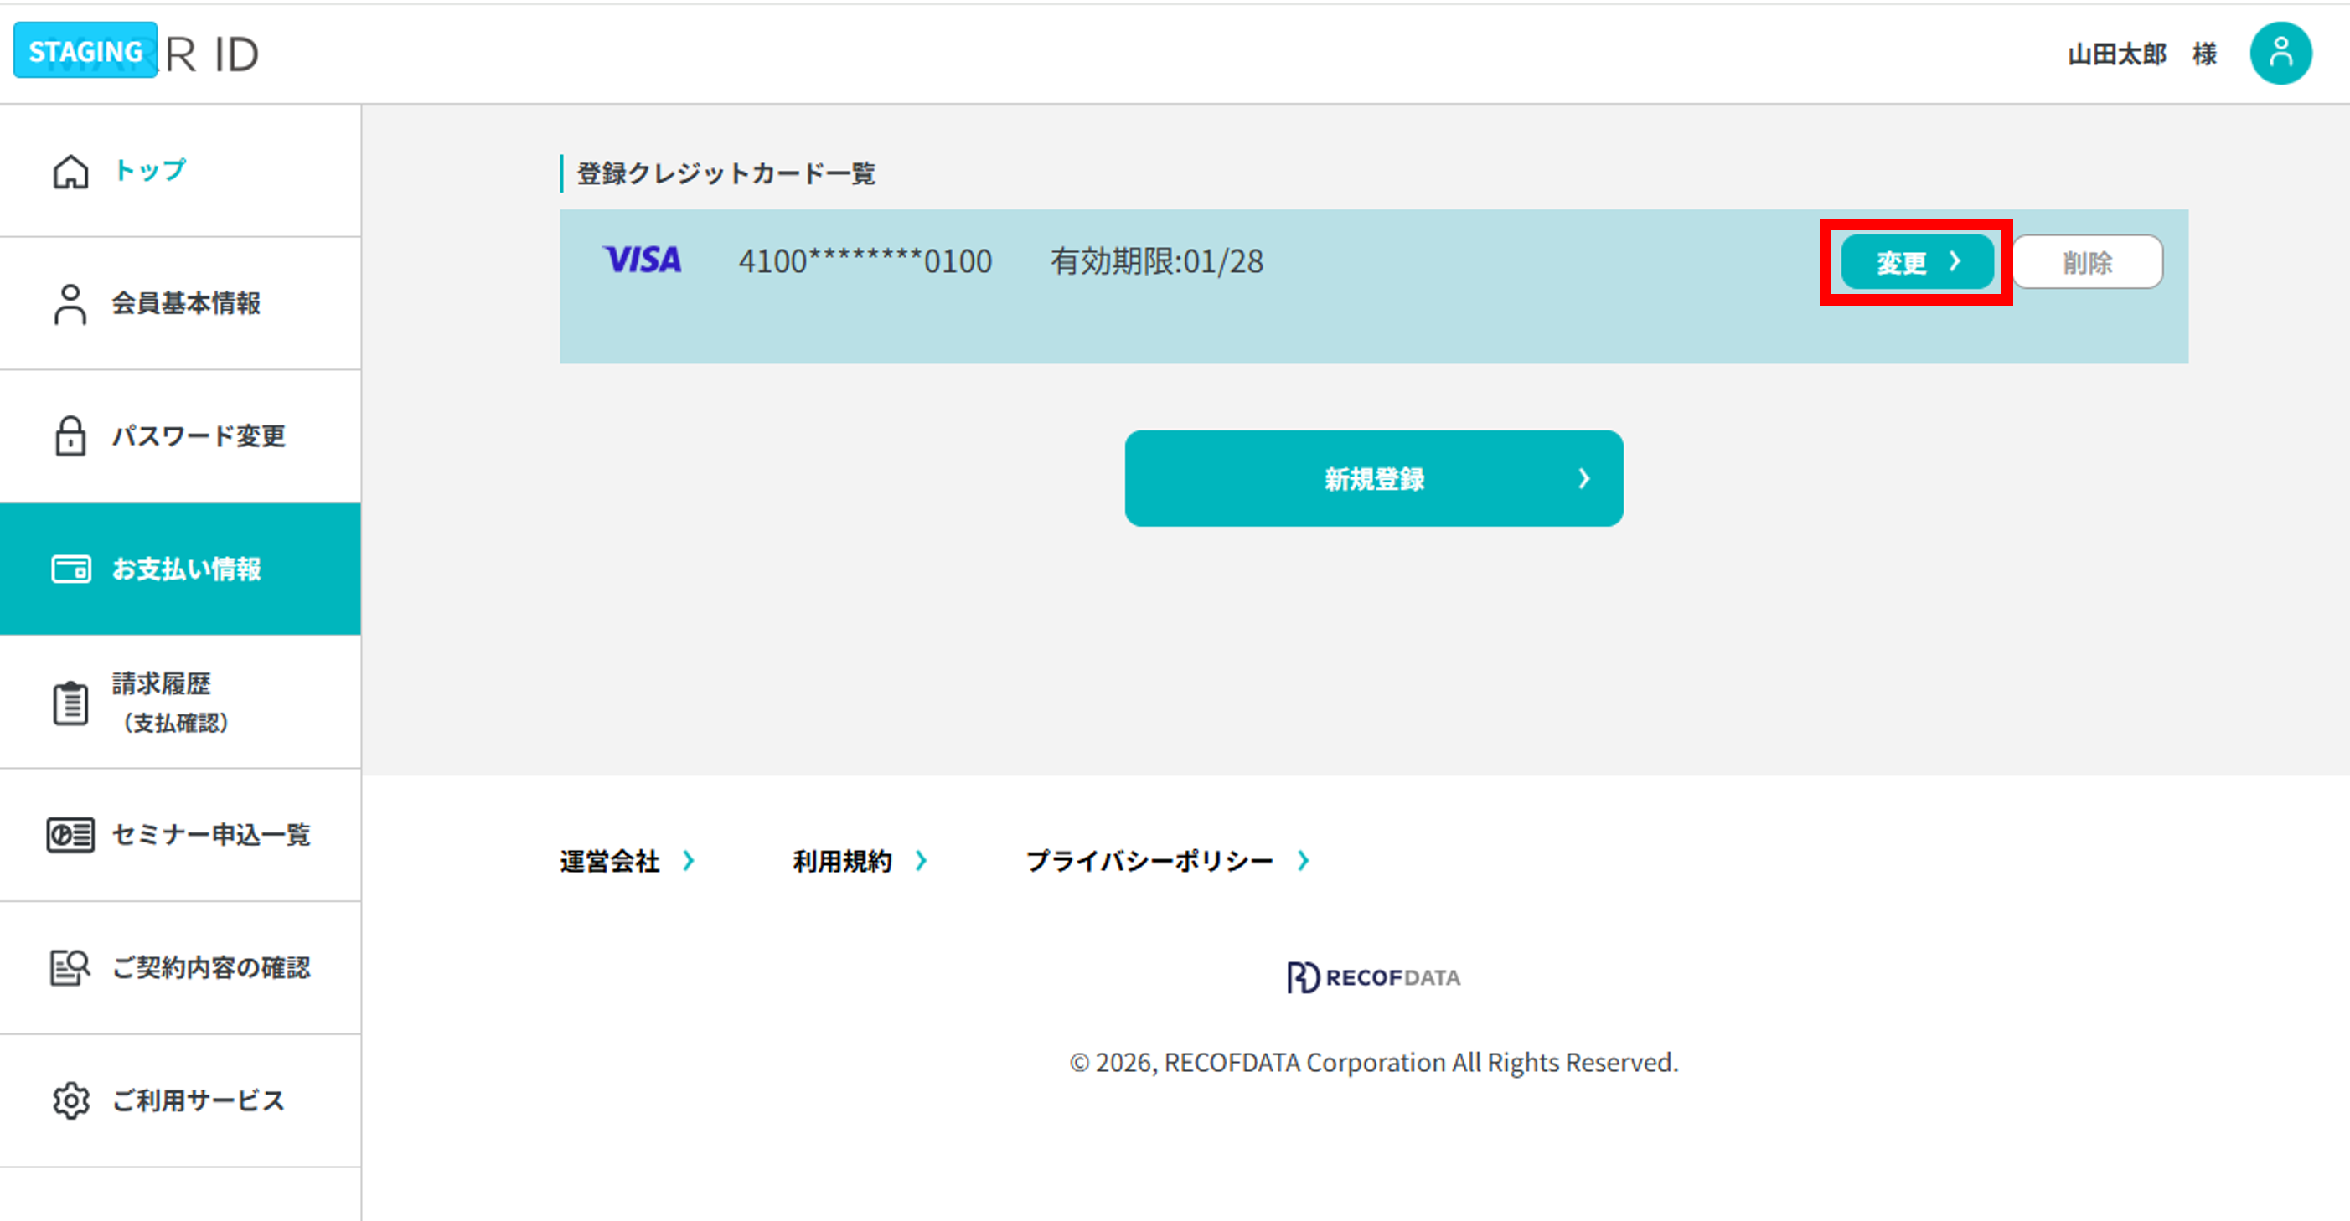Open ご契約内容の確認 menu item
2350x1221 pixels.
pyautogui.click(x=181, y=967)
